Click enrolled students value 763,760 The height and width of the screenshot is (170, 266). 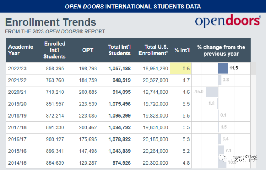pos(55,80)
